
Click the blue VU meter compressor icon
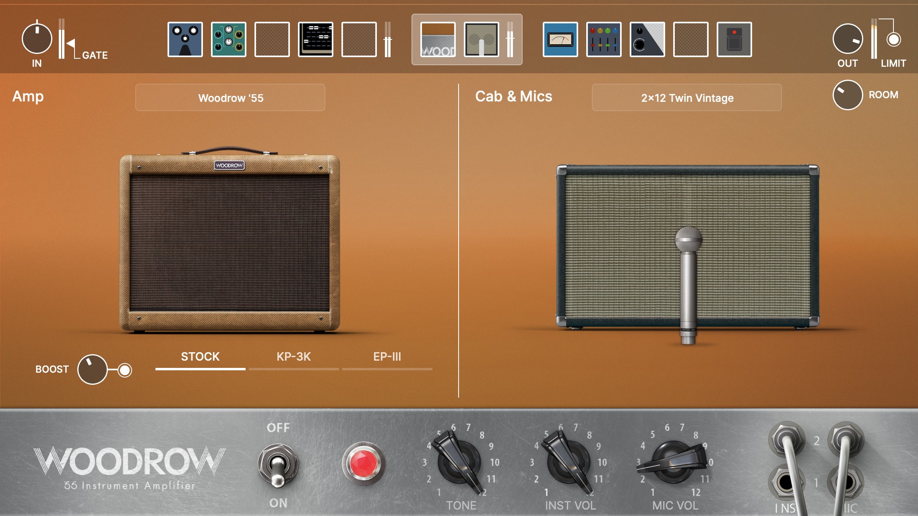[560, 39]
